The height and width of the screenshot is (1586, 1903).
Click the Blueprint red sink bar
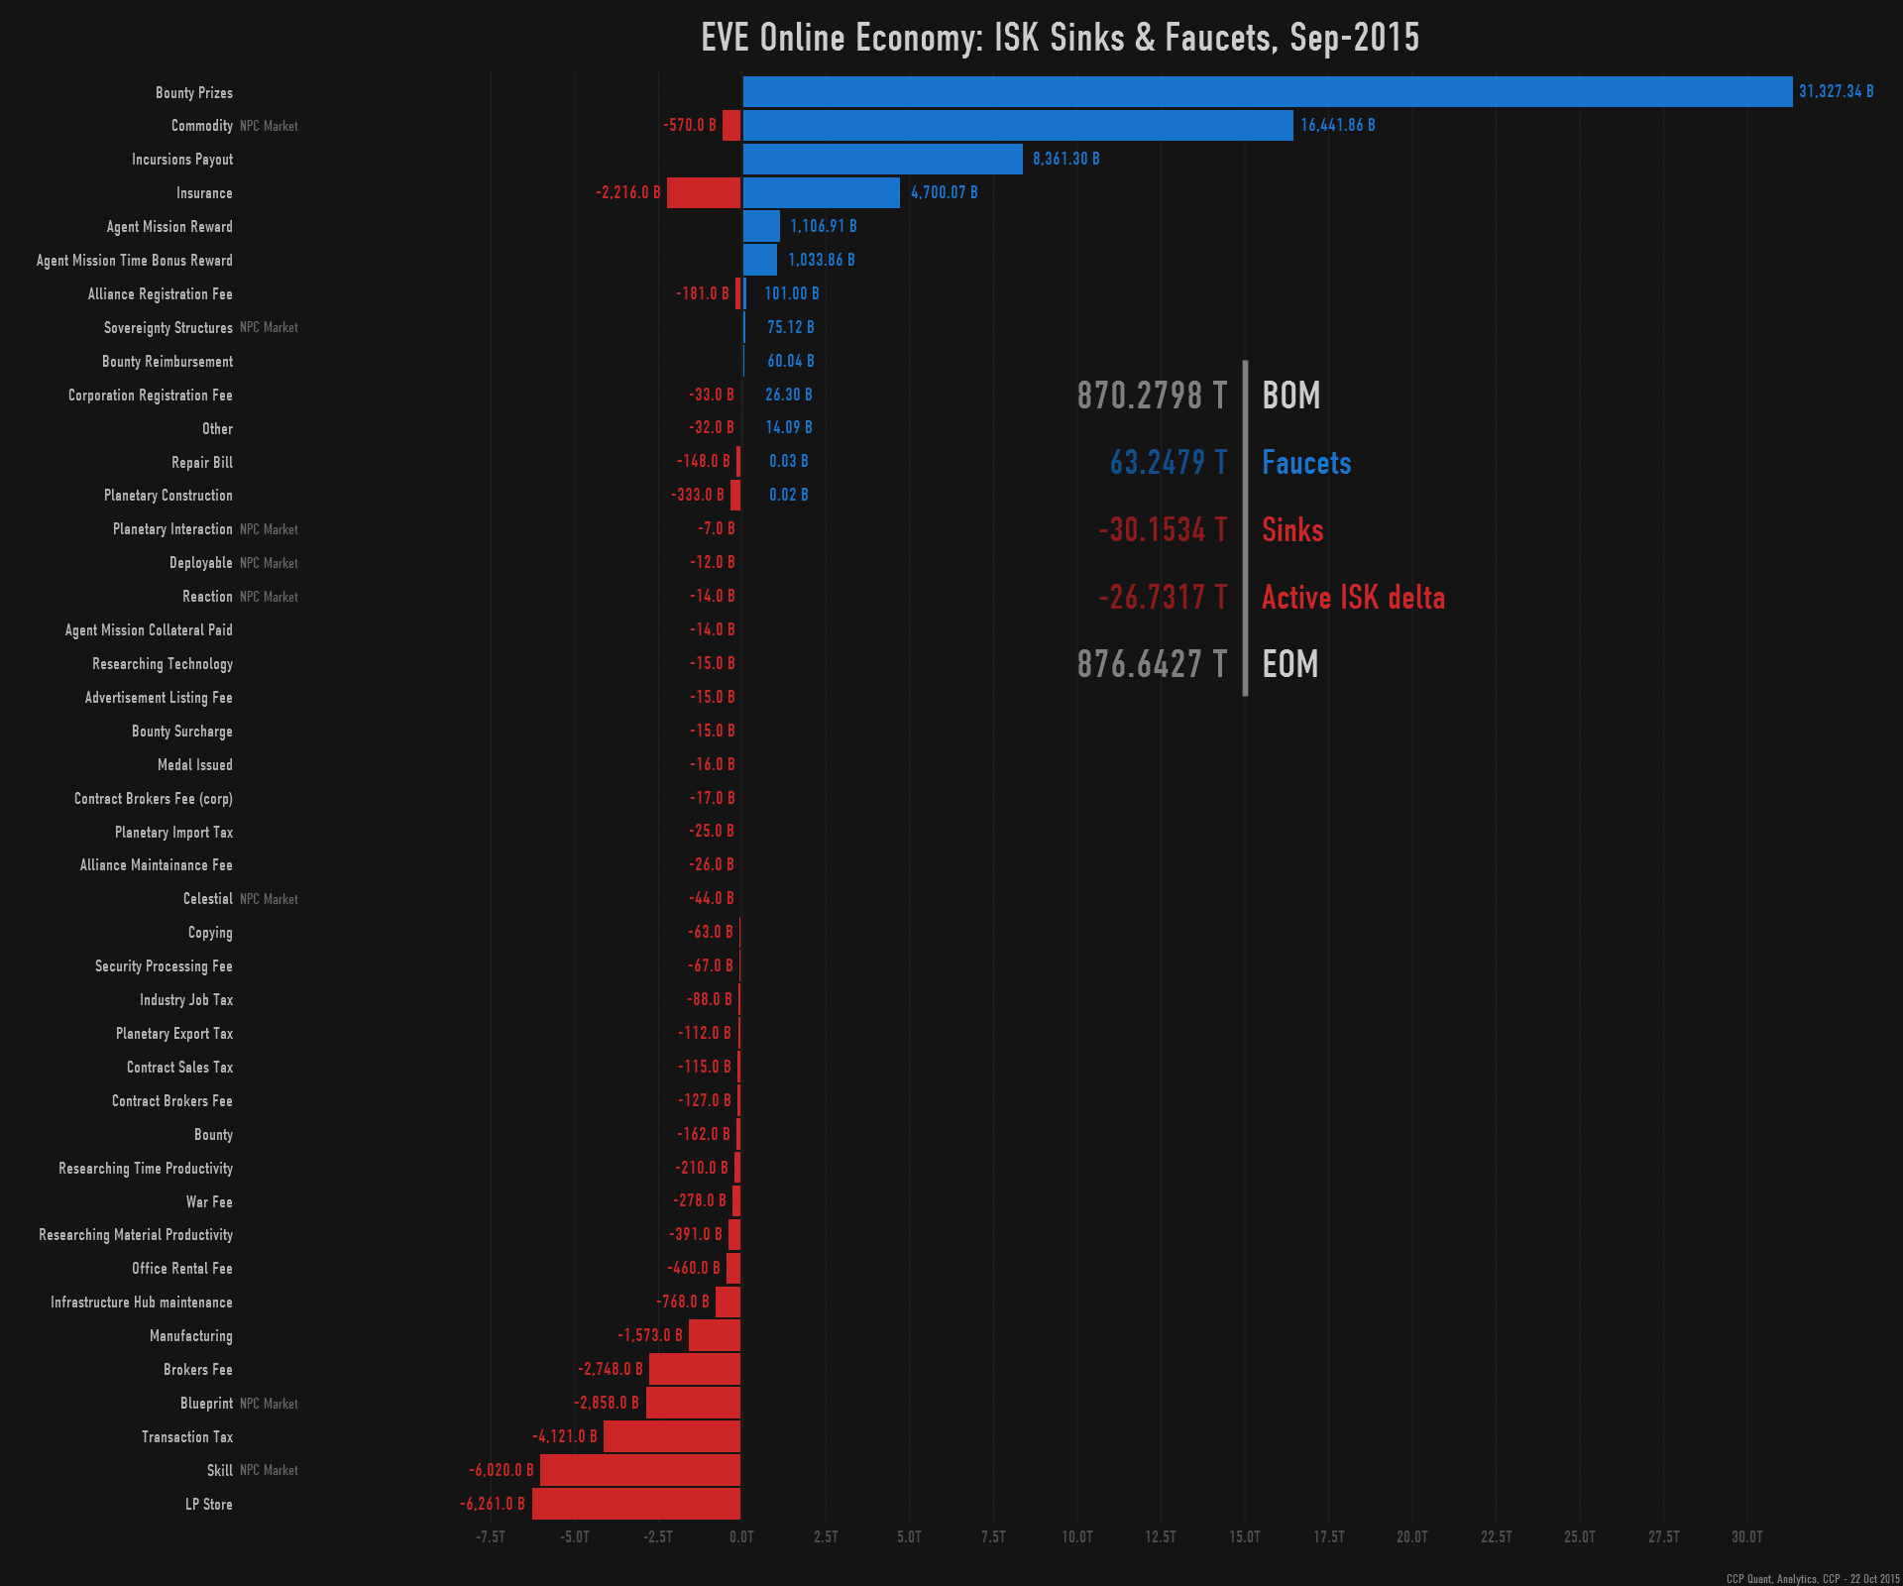pos(693,1403)
